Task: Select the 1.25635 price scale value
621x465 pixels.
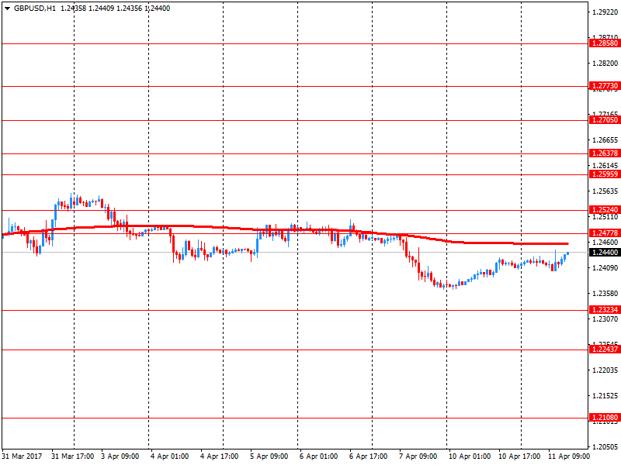Action: tap(605, 191)
